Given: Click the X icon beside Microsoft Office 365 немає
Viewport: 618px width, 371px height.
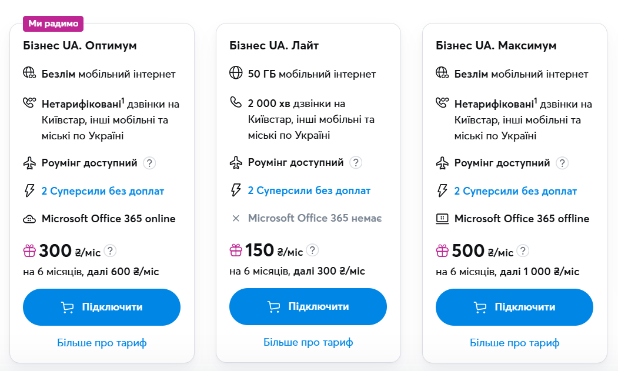Looking at the screenshot, I should click(x=236, y=219).
